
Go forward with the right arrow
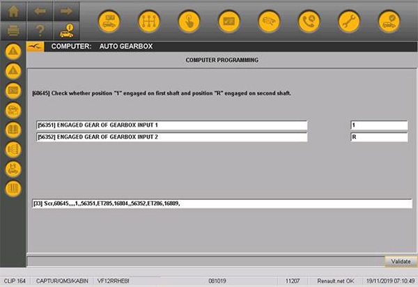pyautogui.click(x=66, y=11)
